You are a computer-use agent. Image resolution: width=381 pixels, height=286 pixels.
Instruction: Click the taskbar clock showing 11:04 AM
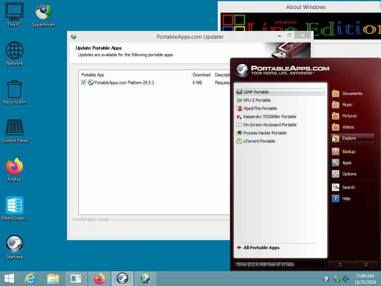click(x=365, y=279)
